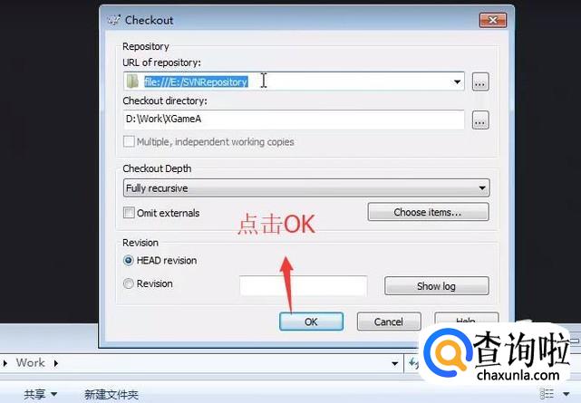Select the HEAD revision radio button
The width and height of the screenshot is (581, 403).
[x=128, y=261]
